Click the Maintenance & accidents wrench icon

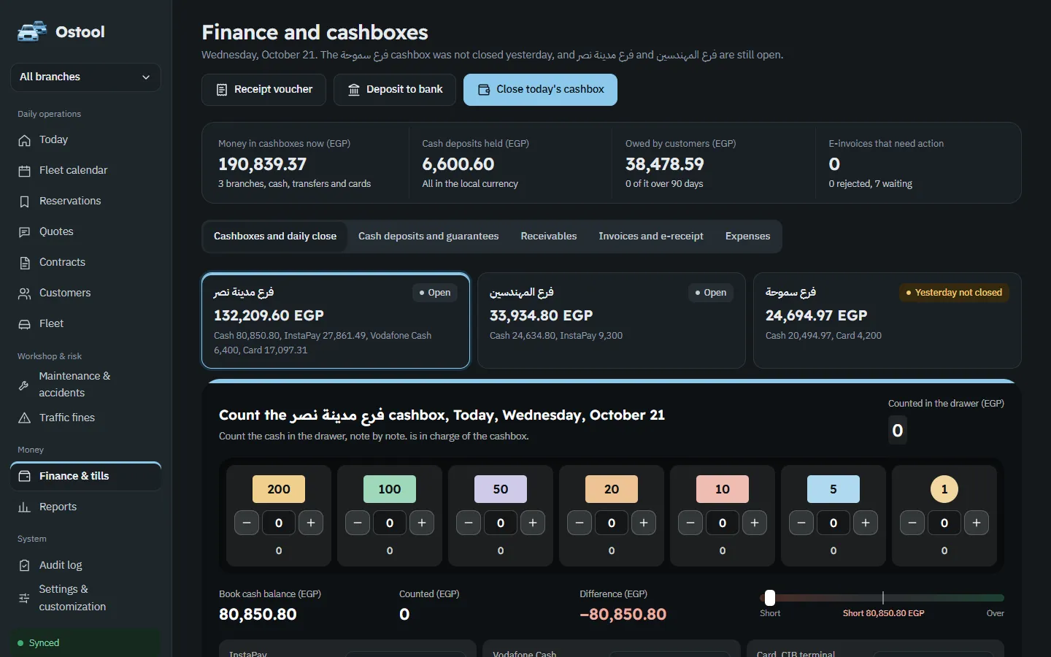pos(24,385)
